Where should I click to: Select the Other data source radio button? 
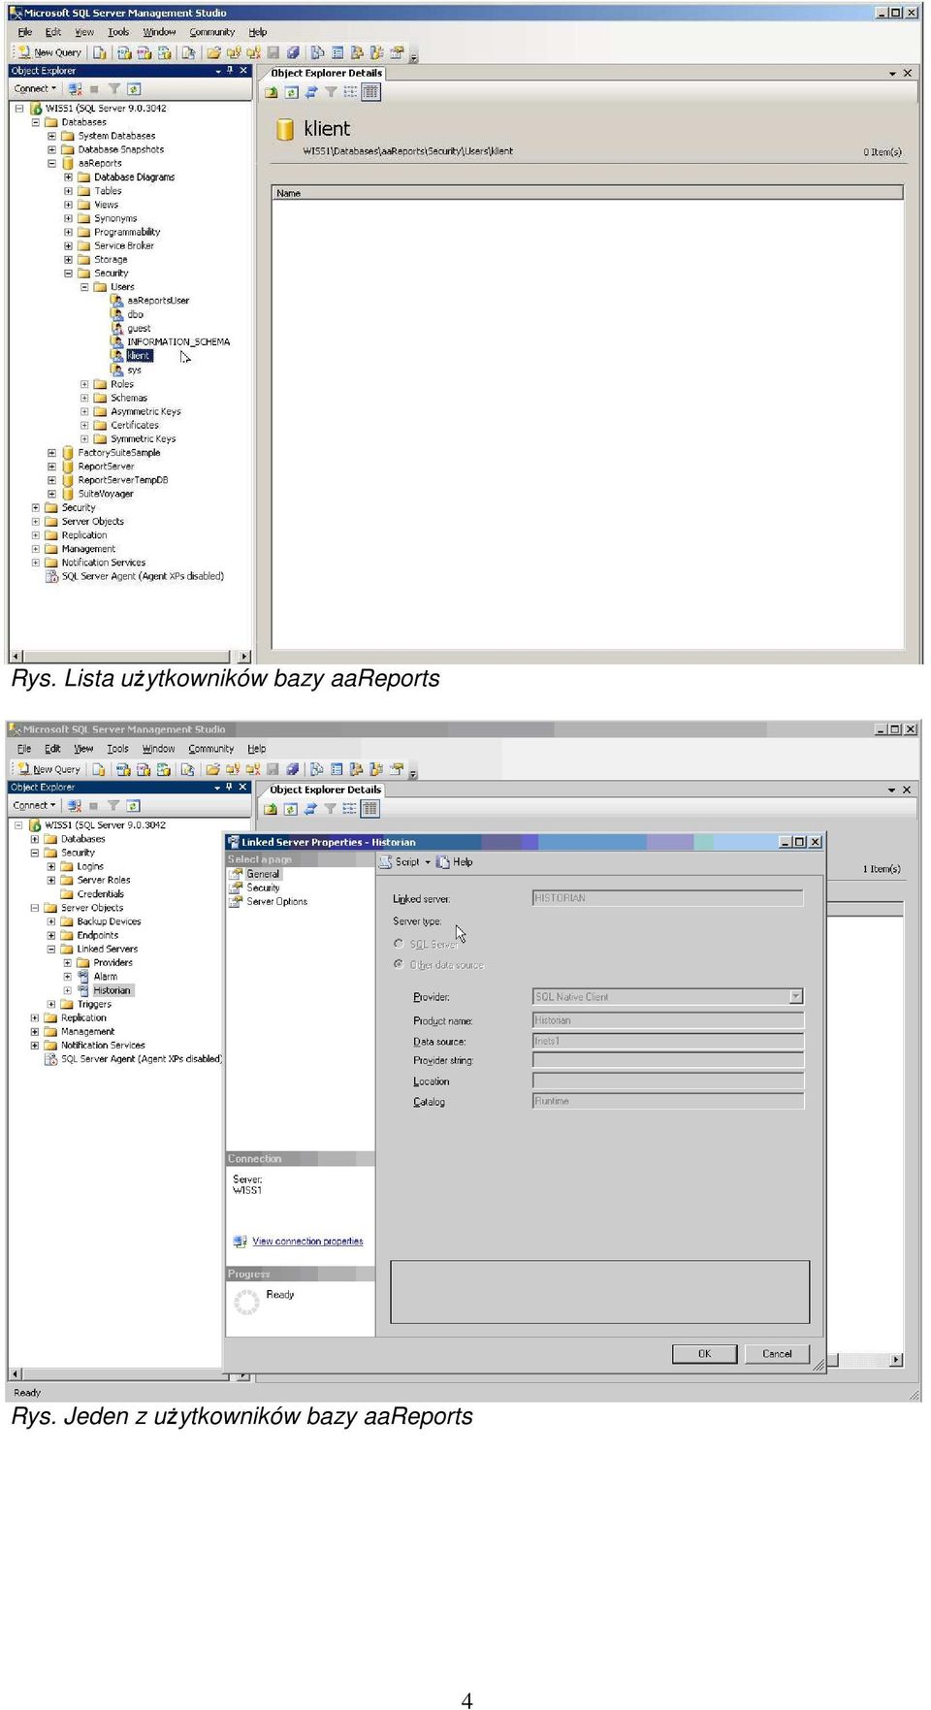[399, 964]
